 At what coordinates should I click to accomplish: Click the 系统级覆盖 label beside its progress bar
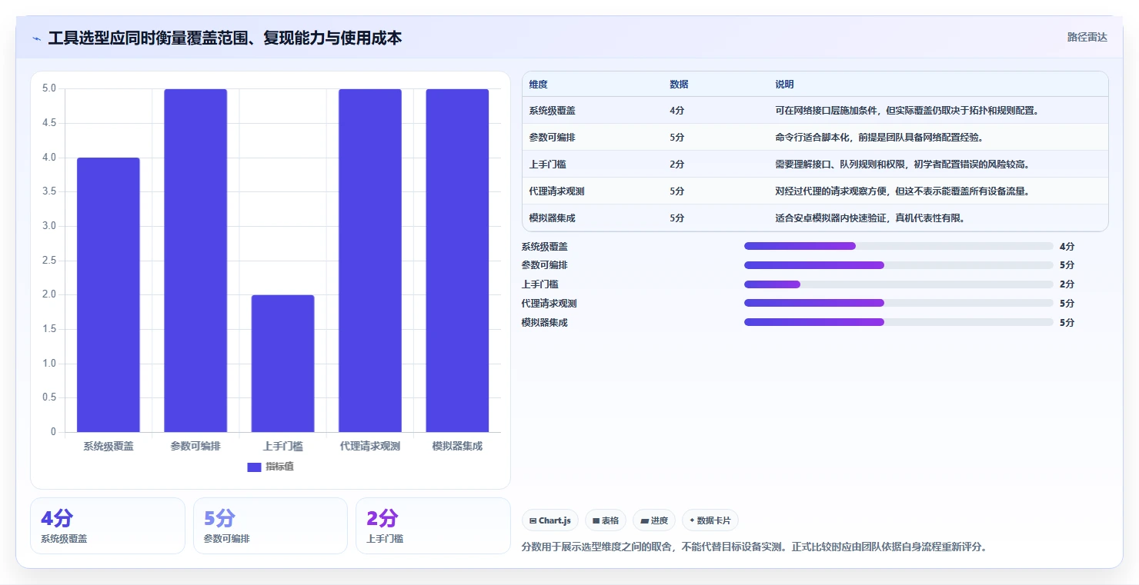544,247
